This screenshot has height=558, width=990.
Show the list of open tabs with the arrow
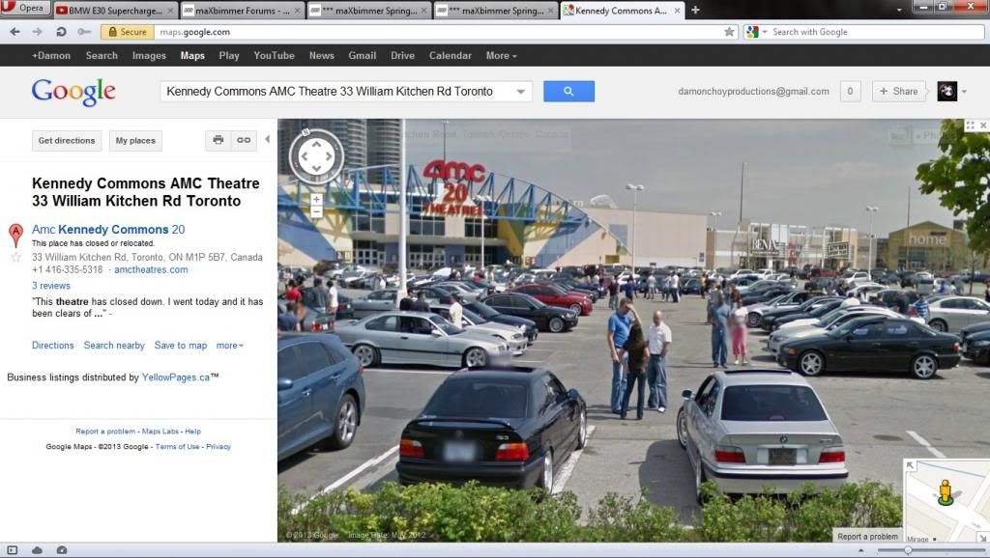coord(899,10)
